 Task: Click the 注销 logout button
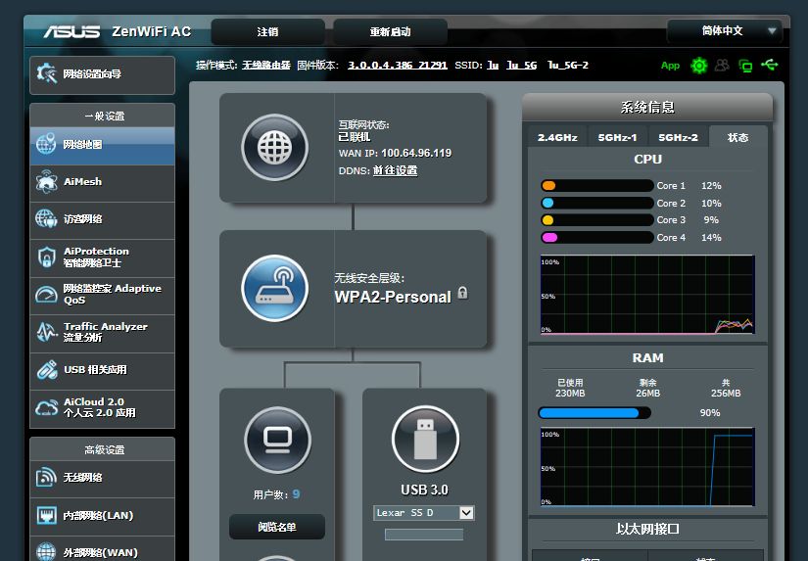pos(268,32)
